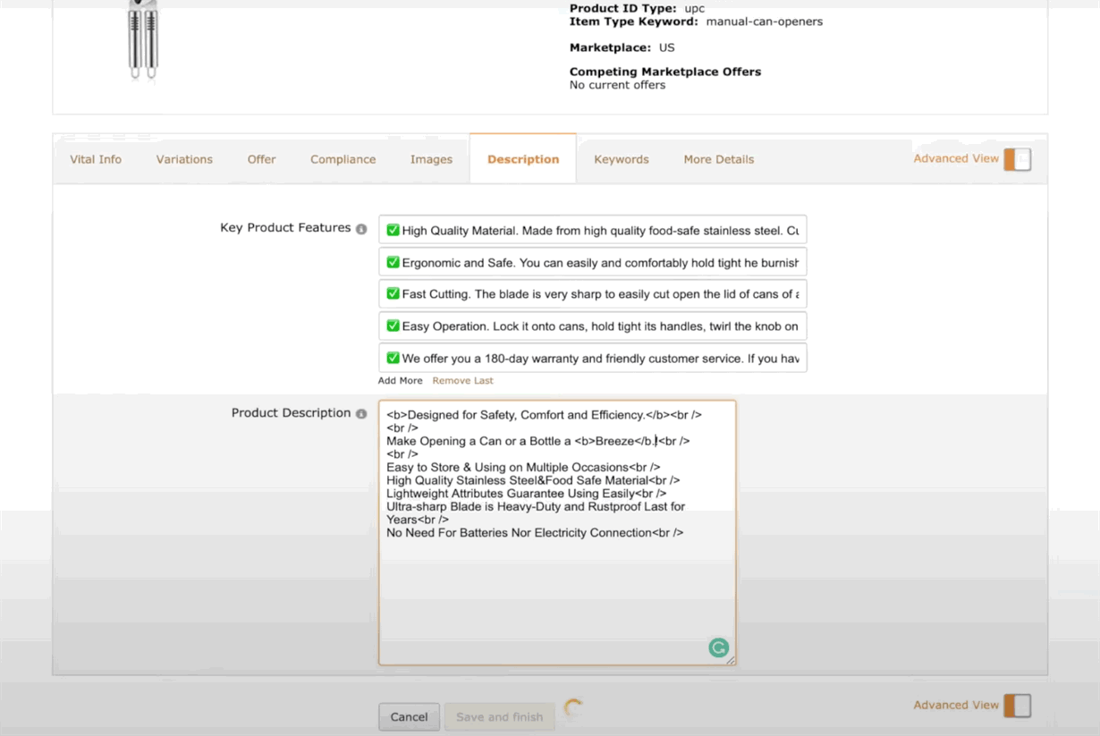Click the 'No Need For Batteries' description line
This screenshot has height=736, width=1100.
[535, 533]
